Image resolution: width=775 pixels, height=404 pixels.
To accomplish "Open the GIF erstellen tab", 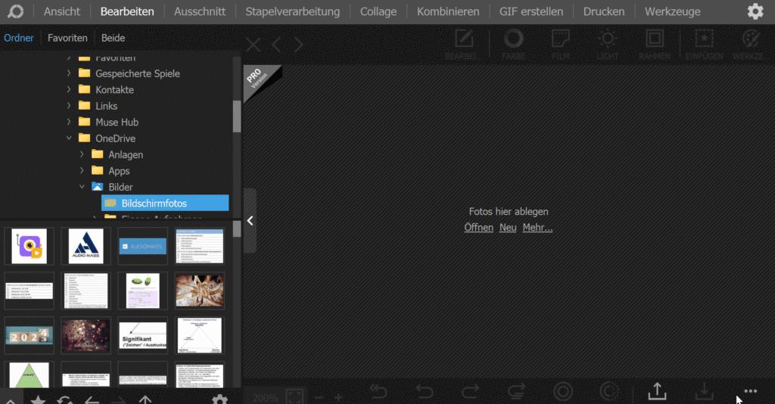I will (x=531, y=11).
